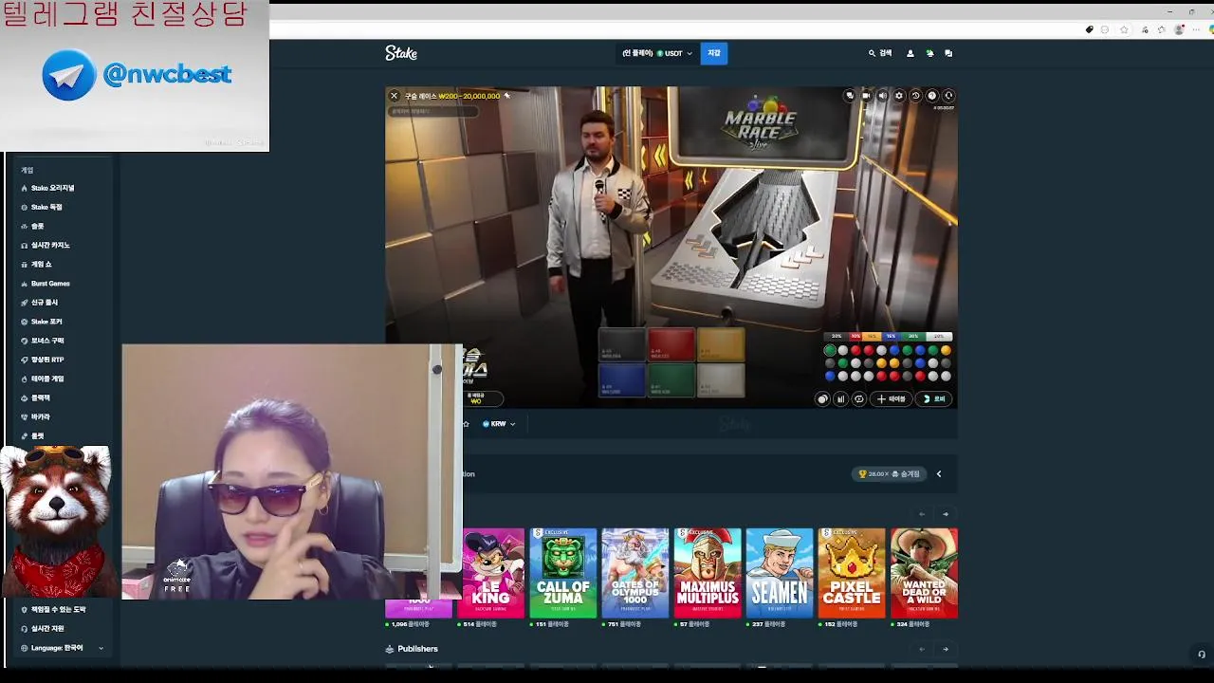Open Stake 오리지널 in sidebar
The width and height of the screenshot is (1214, 683).
[x=52, y=188]
